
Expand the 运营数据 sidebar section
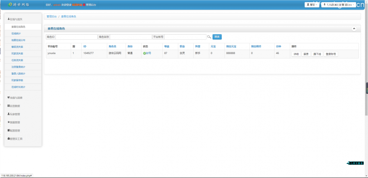pyautogui.click(x=14, y=106)
